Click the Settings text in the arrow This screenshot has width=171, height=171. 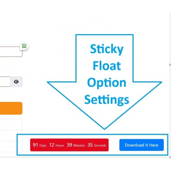(x=107, y=100)
